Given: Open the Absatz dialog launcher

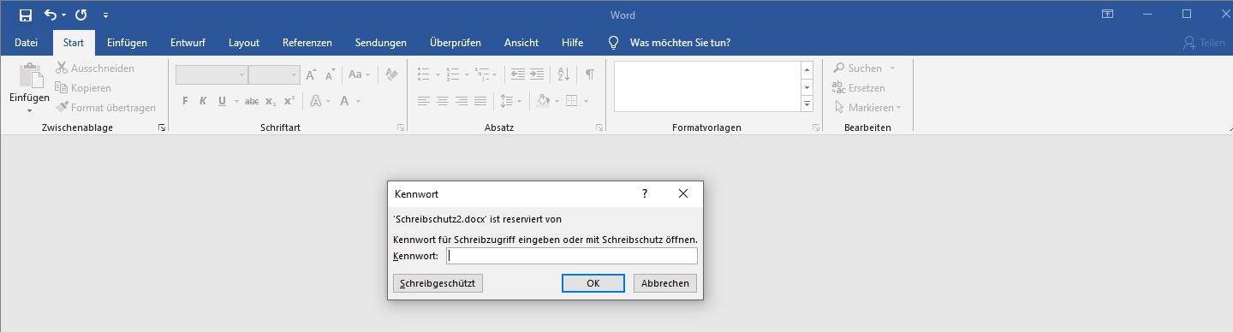Looking at the screenshot, I should click(599, 127).
